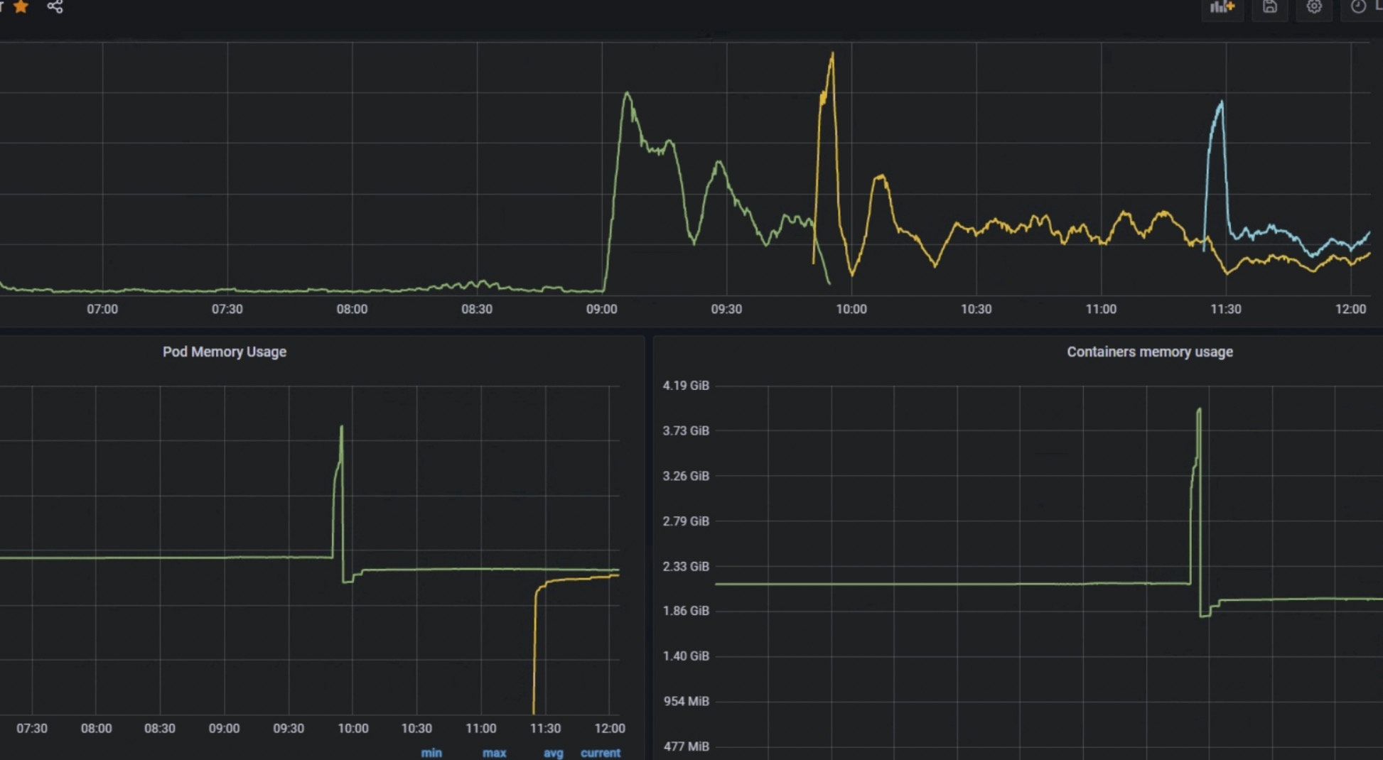This screenshot has width=1383, height=760.
Task: Click the 07:00 label on top graph
Action: point(102,309)
